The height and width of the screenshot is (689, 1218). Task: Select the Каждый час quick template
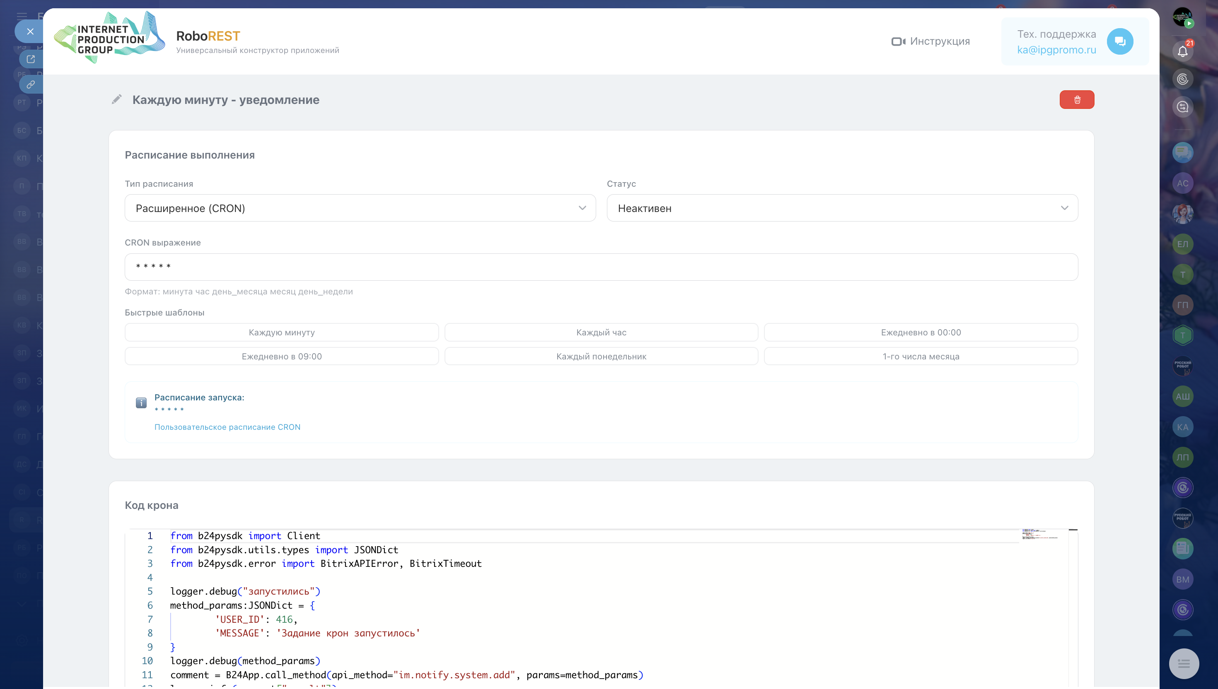tap(601, 332)
